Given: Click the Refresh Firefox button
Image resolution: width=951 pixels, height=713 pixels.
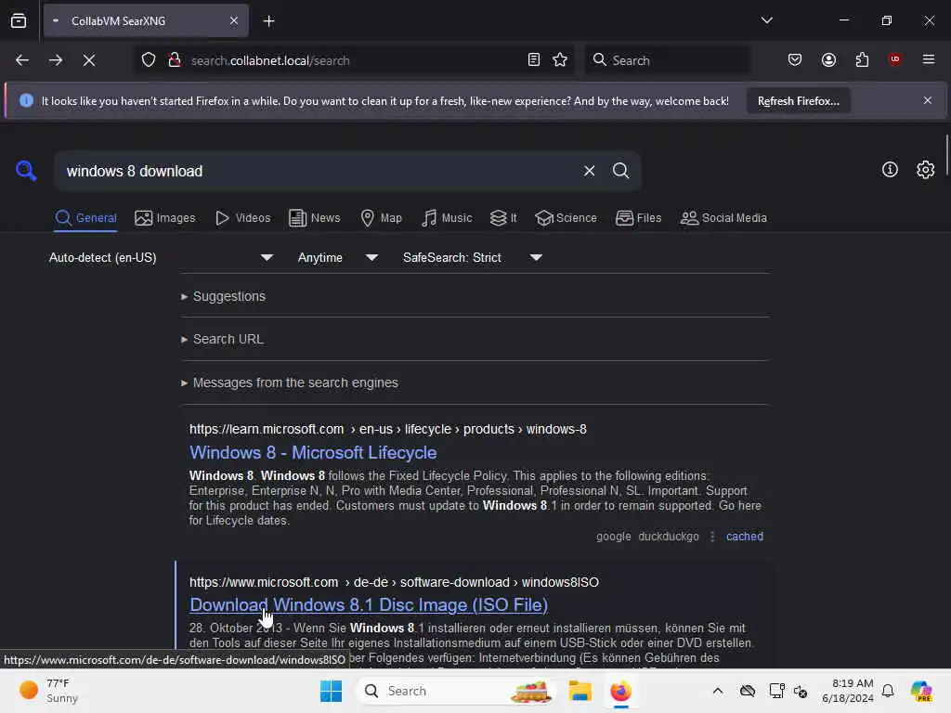Looking at the screenshot, I should click(798, 101).
